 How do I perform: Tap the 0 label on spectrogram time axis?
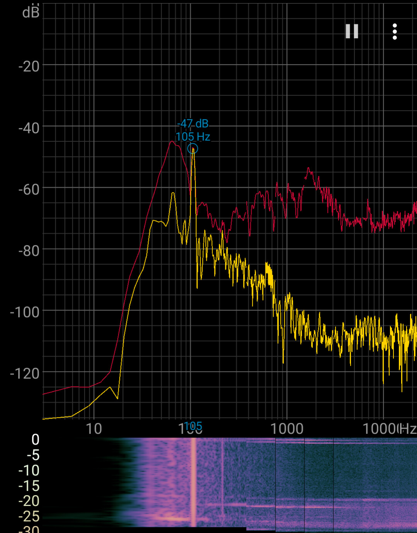pos(35,440)
